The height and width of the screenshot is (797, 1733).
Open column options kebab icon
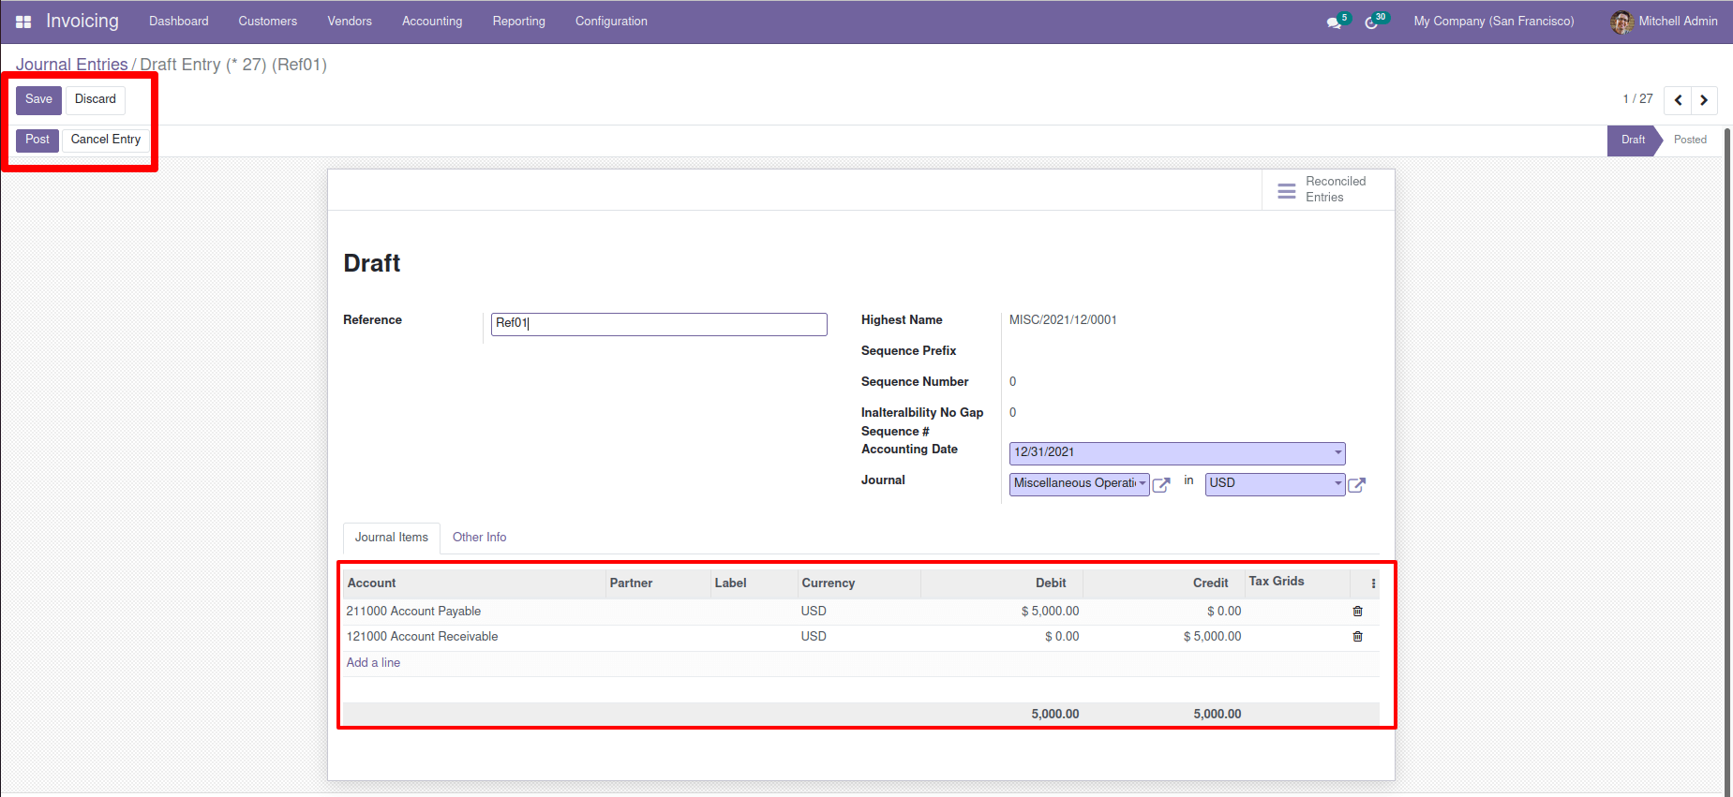tap(1373, 583)
